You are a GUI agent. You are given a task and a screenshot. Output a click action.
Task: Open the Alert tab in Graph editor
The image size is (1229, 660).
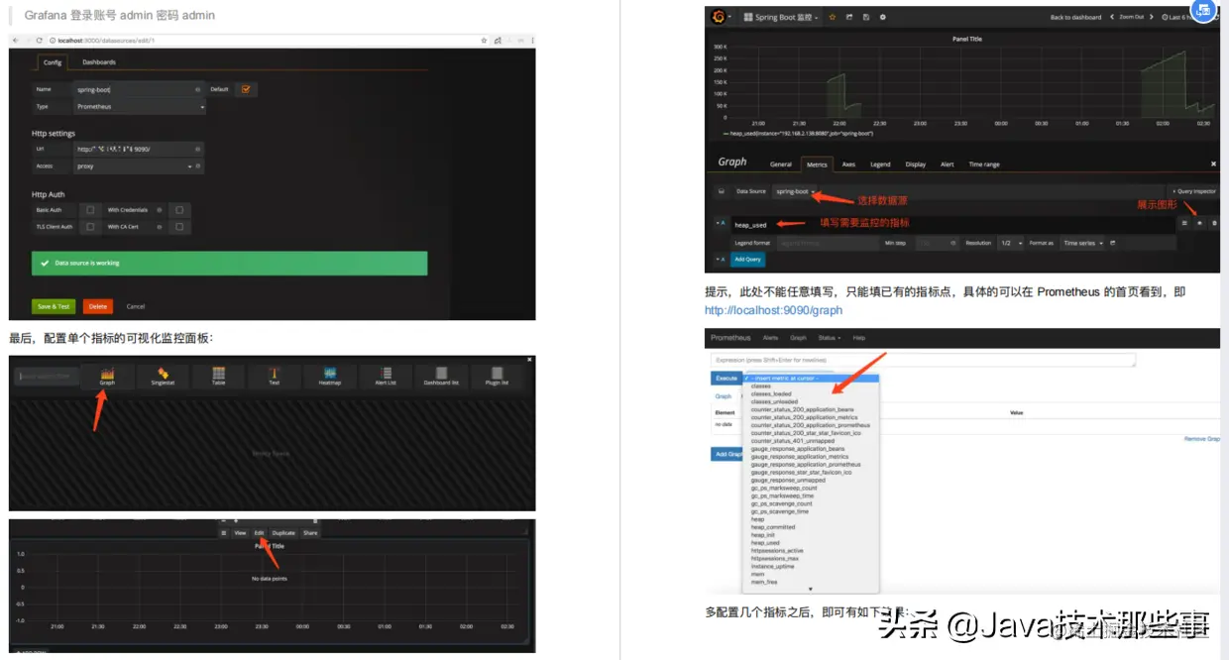click(947, 165)
